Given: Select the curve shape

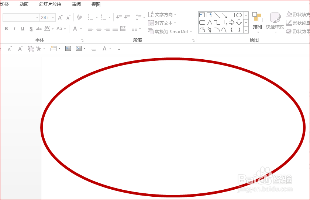Looking at the screenshot, I should coord(224,30).
